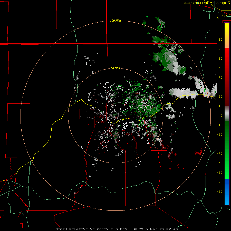This screenshot has height=231, width=231.
Task: Click the -70 value on the velocity scale
Action: [219, 182]
